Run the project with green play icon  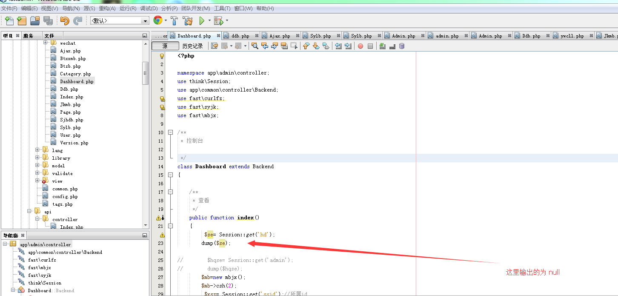pyautogui.click(x=202, y=20)
